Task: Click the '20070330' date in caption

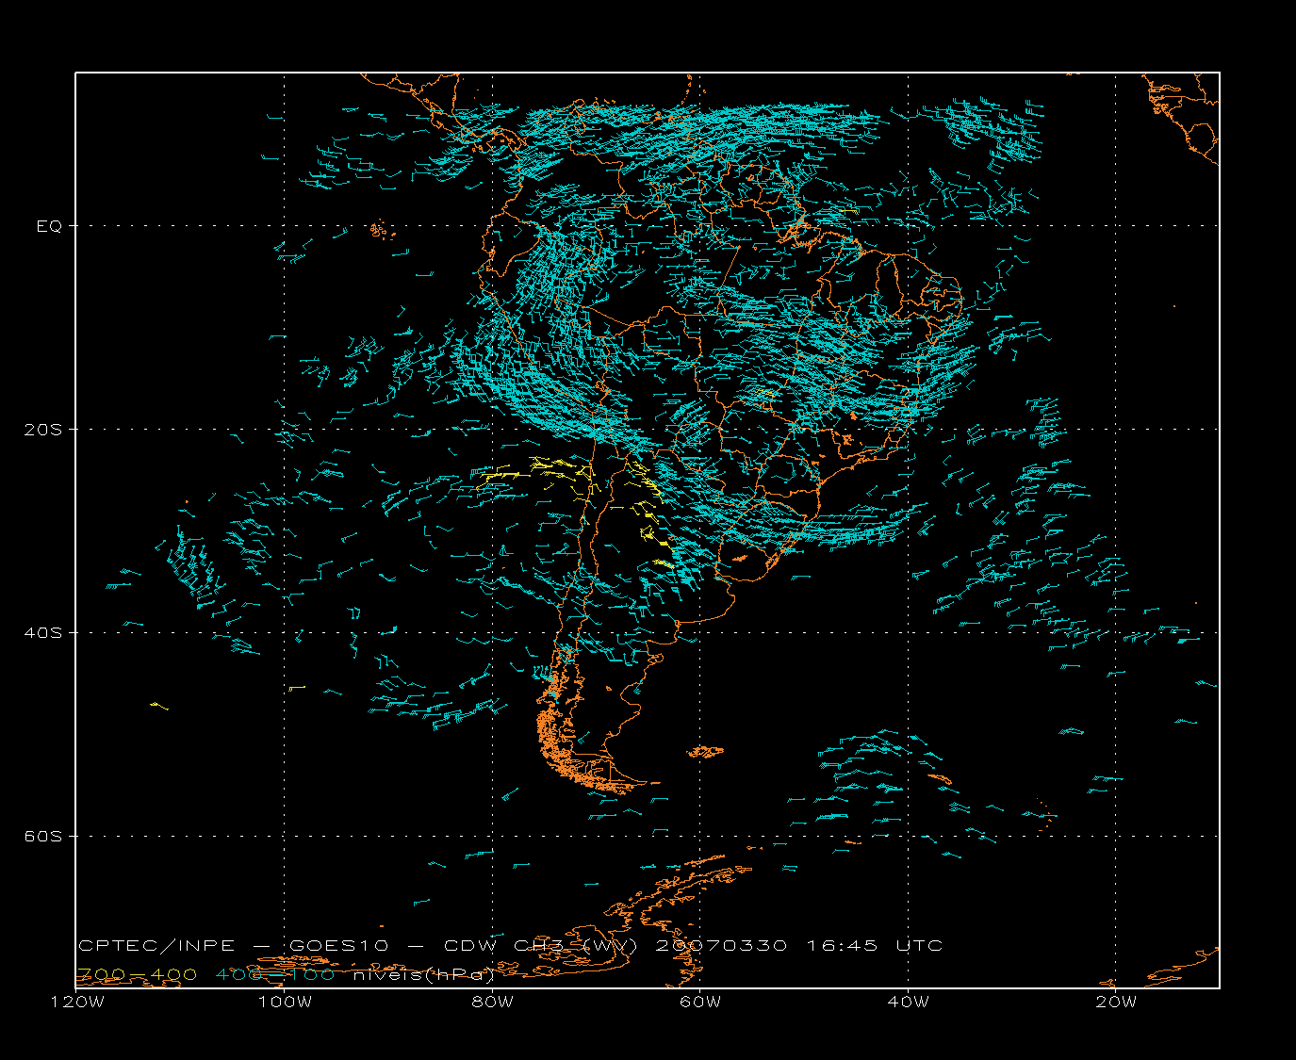Action: coord(721,945)
